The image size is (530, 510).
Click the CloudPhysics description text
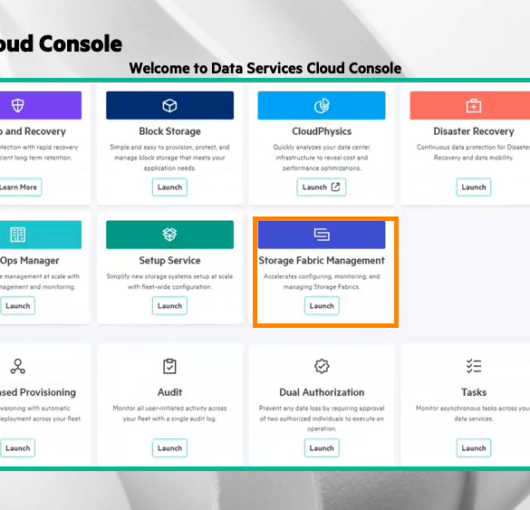click(322, 158)
